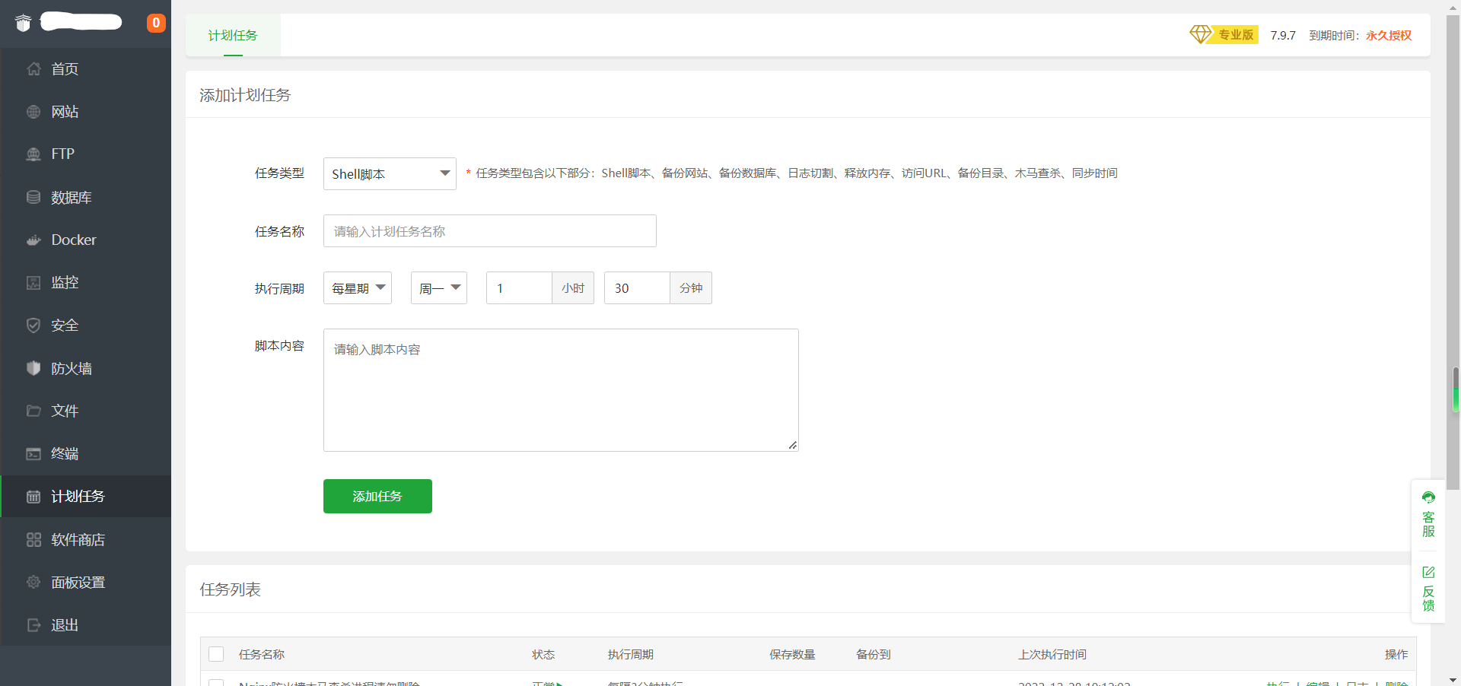Open the 周一 weekday dropdown
1461x686 pixels.
(x=439, y=288)
